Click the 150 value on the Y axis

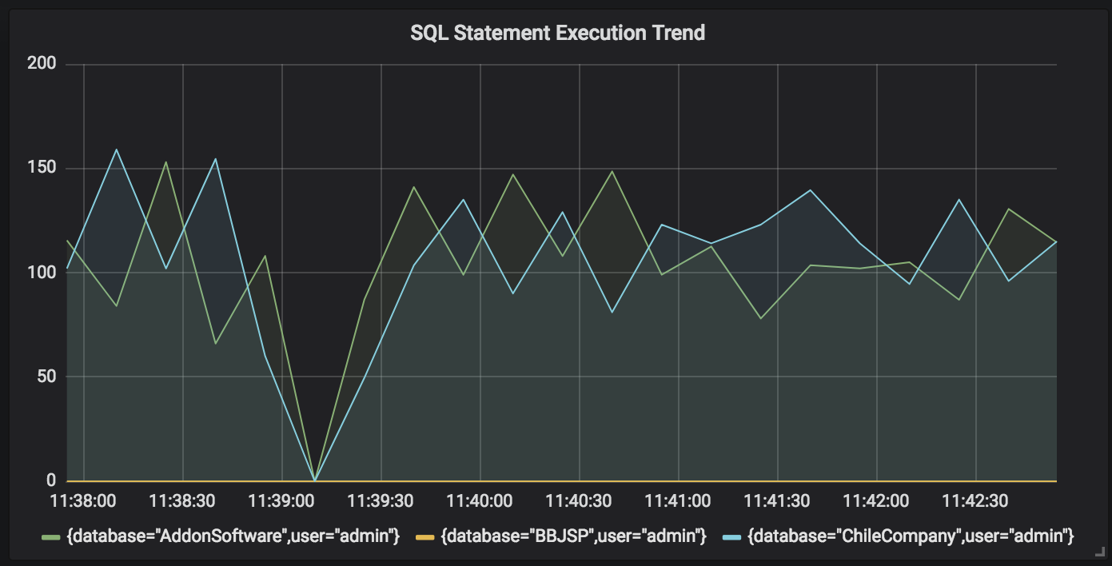pyautogui.click(x=42, y=168)
